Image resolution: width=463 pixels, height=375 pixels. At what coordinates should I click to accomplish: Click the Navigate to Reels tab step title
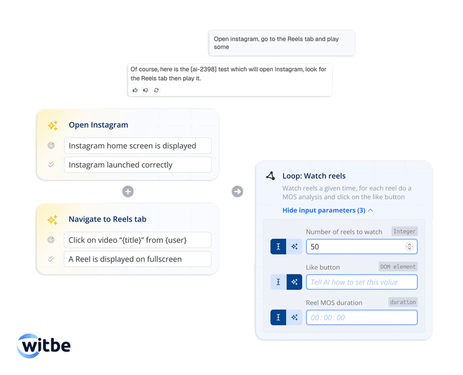107,219
